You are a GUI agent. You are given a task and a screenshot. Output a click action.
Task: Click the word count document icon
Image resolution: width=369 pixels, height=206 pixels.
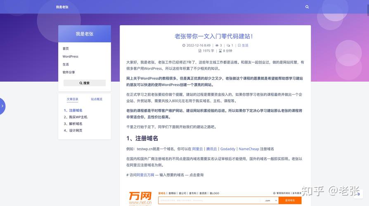point(200,51)
